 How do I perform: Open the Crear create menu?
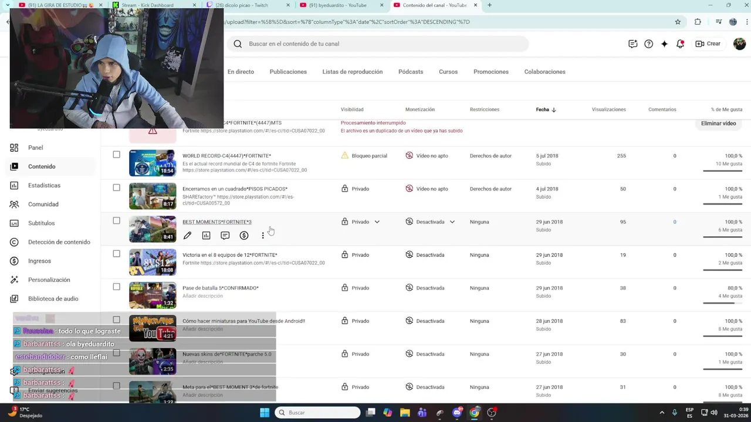pyautogui.click(x=708, y=44)
